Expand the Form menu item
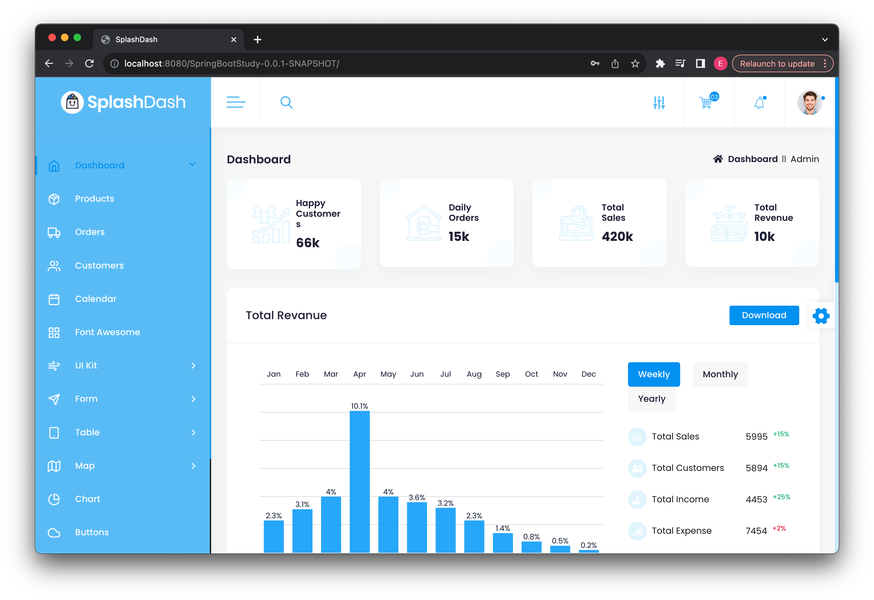The height and width of the screenshot is (600, 874). [122, 398]
